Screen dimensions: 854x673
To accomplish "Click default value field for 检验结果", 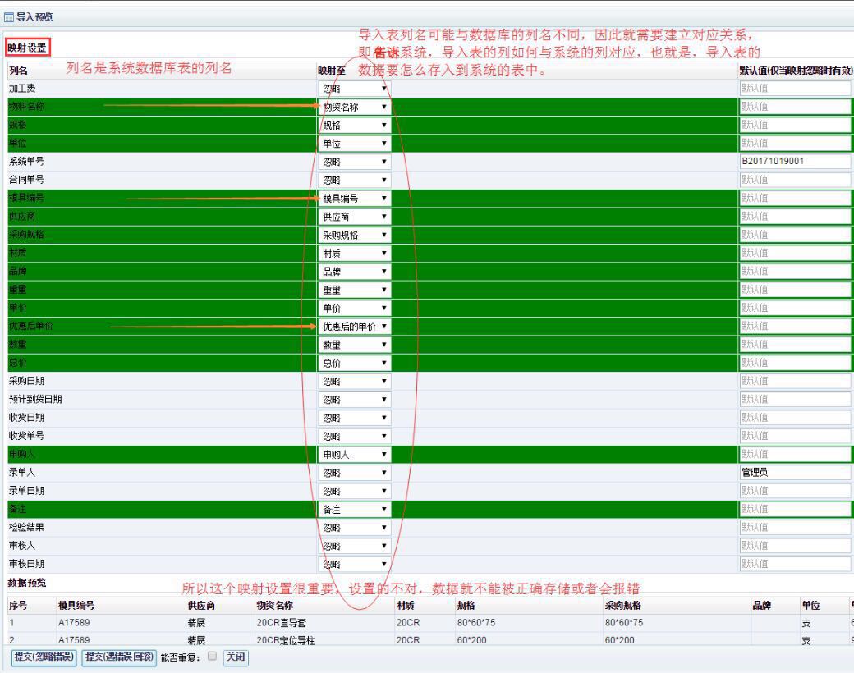I will coord(795,527).
